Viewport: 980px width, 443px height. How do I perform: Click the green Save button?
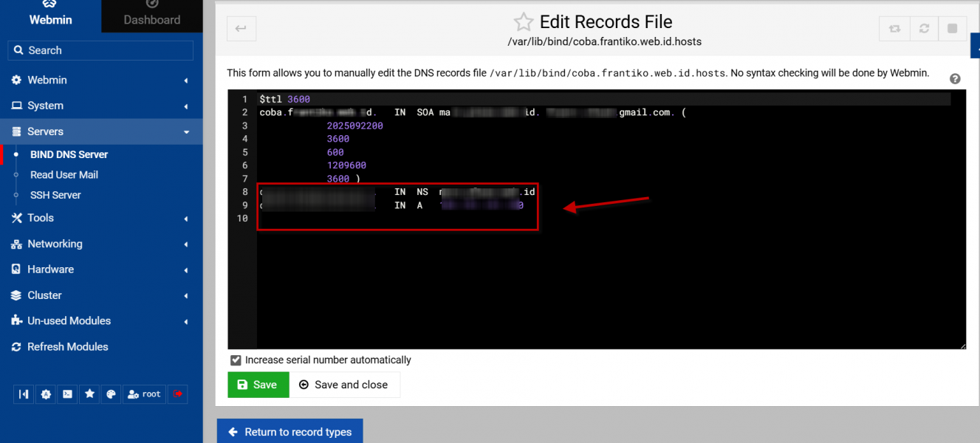point(258,385)
